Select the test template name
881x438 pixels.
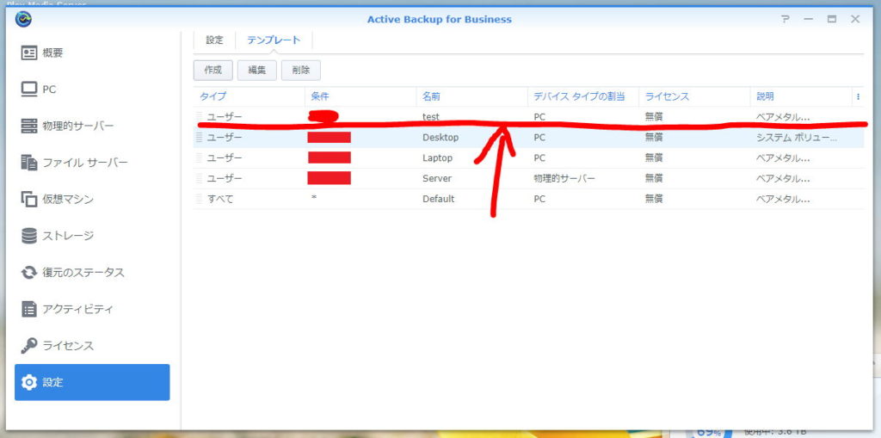pyautogui.click(x=431, y=117)
